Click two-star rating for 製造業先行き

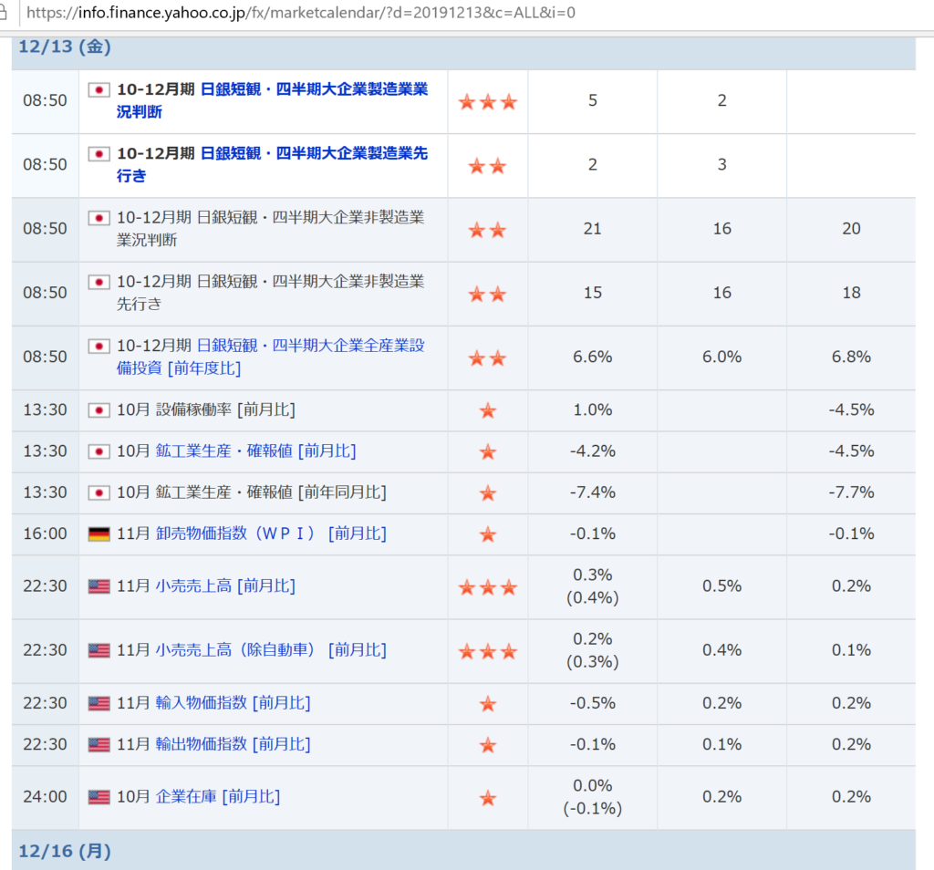(x=488, y=166)
